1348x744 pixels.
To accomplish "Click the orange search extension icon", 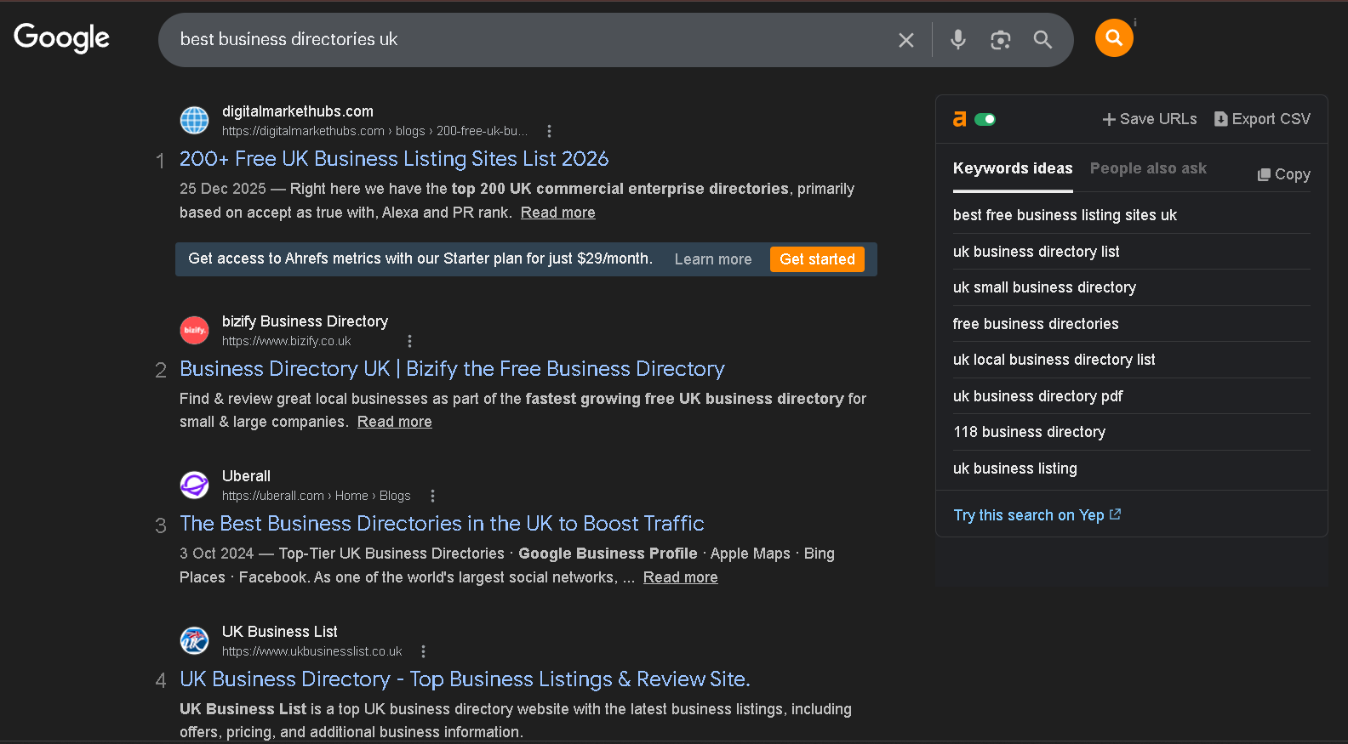I will tap(1114, 37).
